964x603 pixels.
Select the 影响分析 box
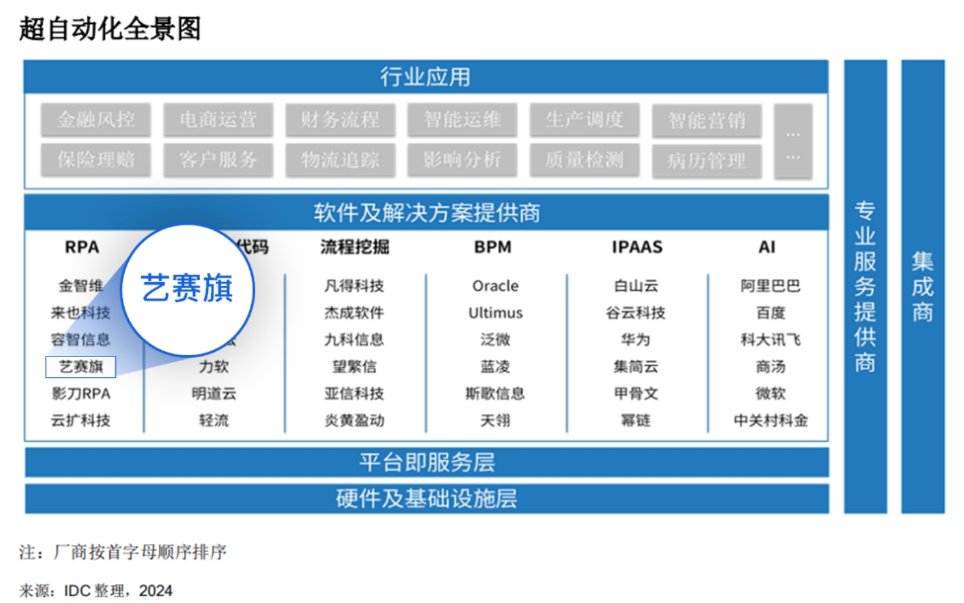[x=462, y=160]
